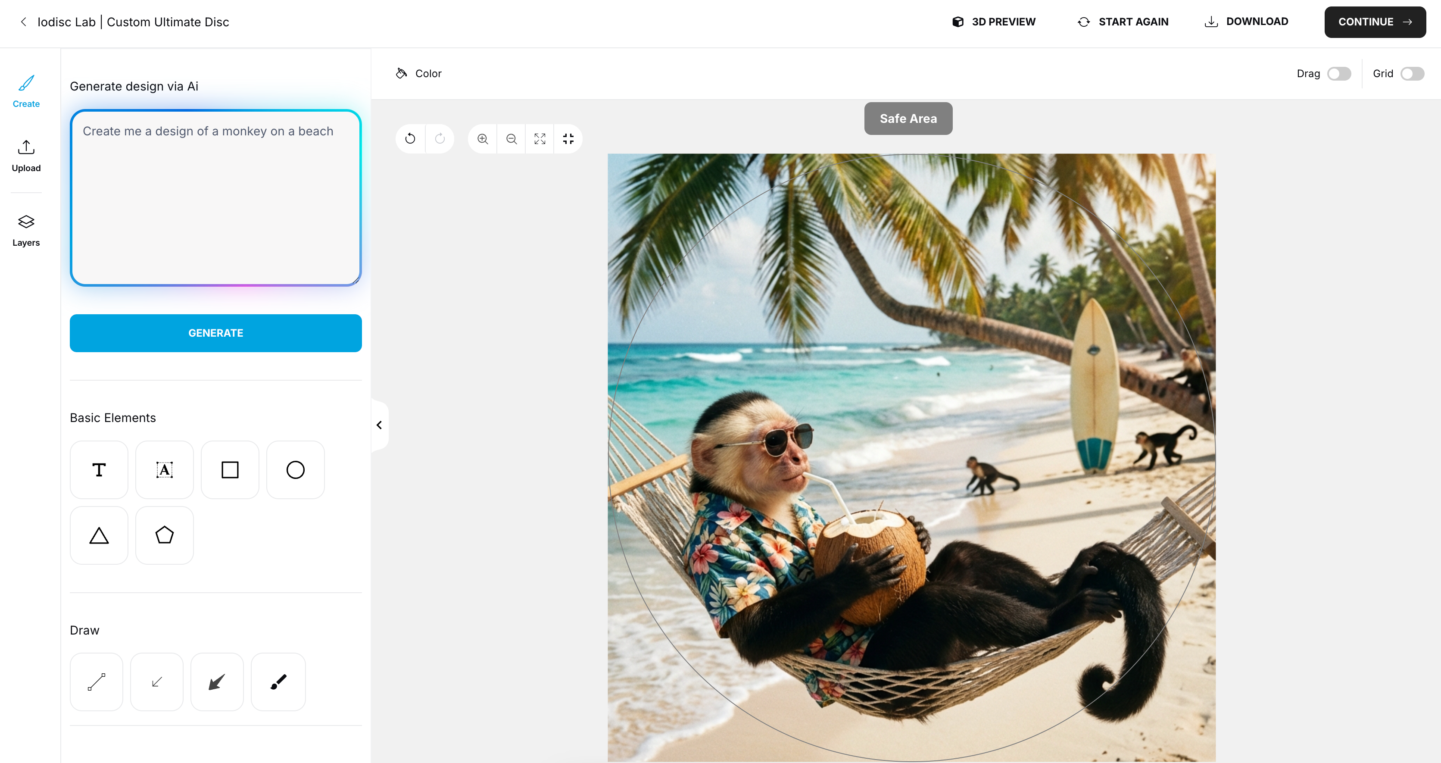Click the zoom in magnifier icon
This screenshot has width=1441, height=763.
click(x=483, y=139)
